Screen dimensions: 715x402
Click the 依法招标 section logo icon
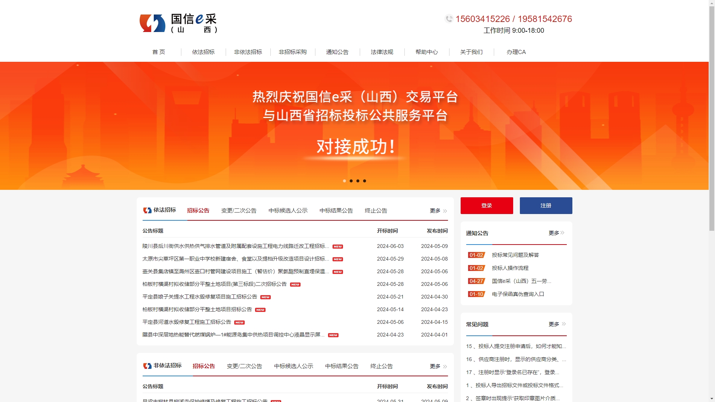click(147, 210)
